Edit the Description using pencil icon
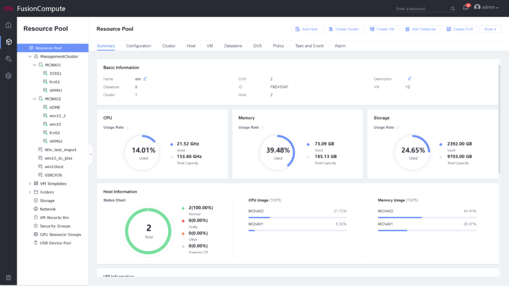The height and width of the screenshot is (286, 509). pos(409,79)
